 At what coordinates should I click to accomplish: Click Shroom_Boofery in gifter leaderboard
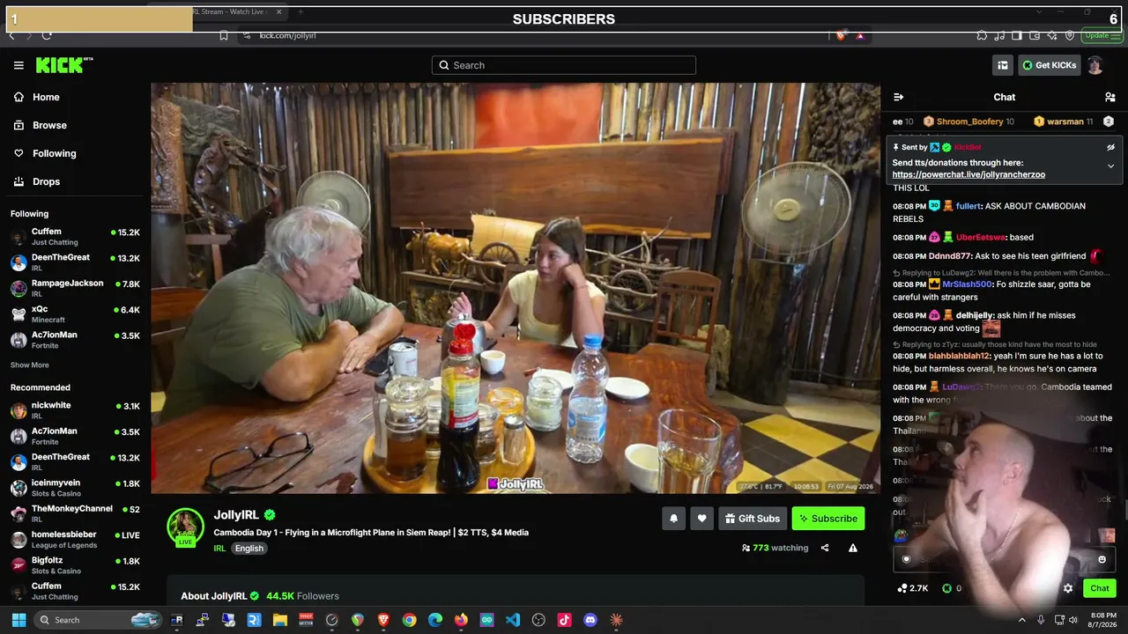(x=969, y=122)
